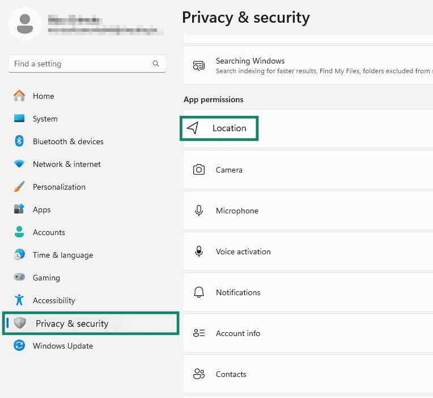Viewport: 433px width, 398px height.
Task: Click the Search indexing description text
Action: (324, 71)
